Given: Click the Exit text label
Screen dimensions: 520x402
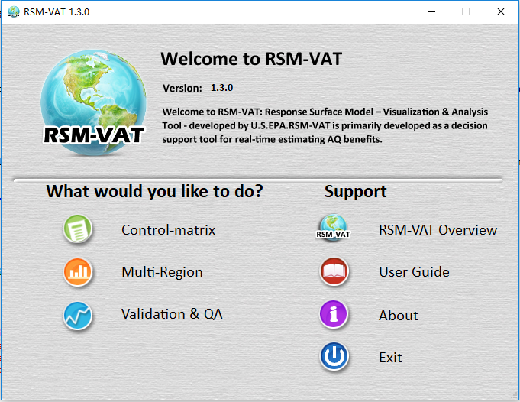Looking at the screenshot, I should coord(390,358).
